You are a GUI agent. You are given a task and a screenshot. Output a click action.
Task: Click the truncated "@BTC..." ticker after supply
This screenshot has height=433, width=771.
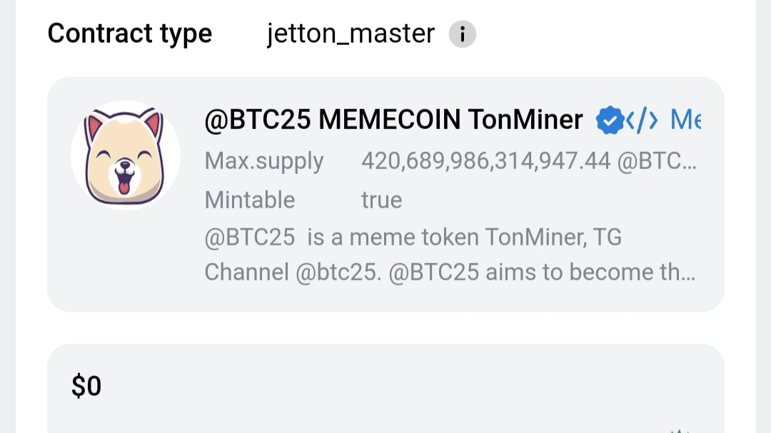pos(657,162)
